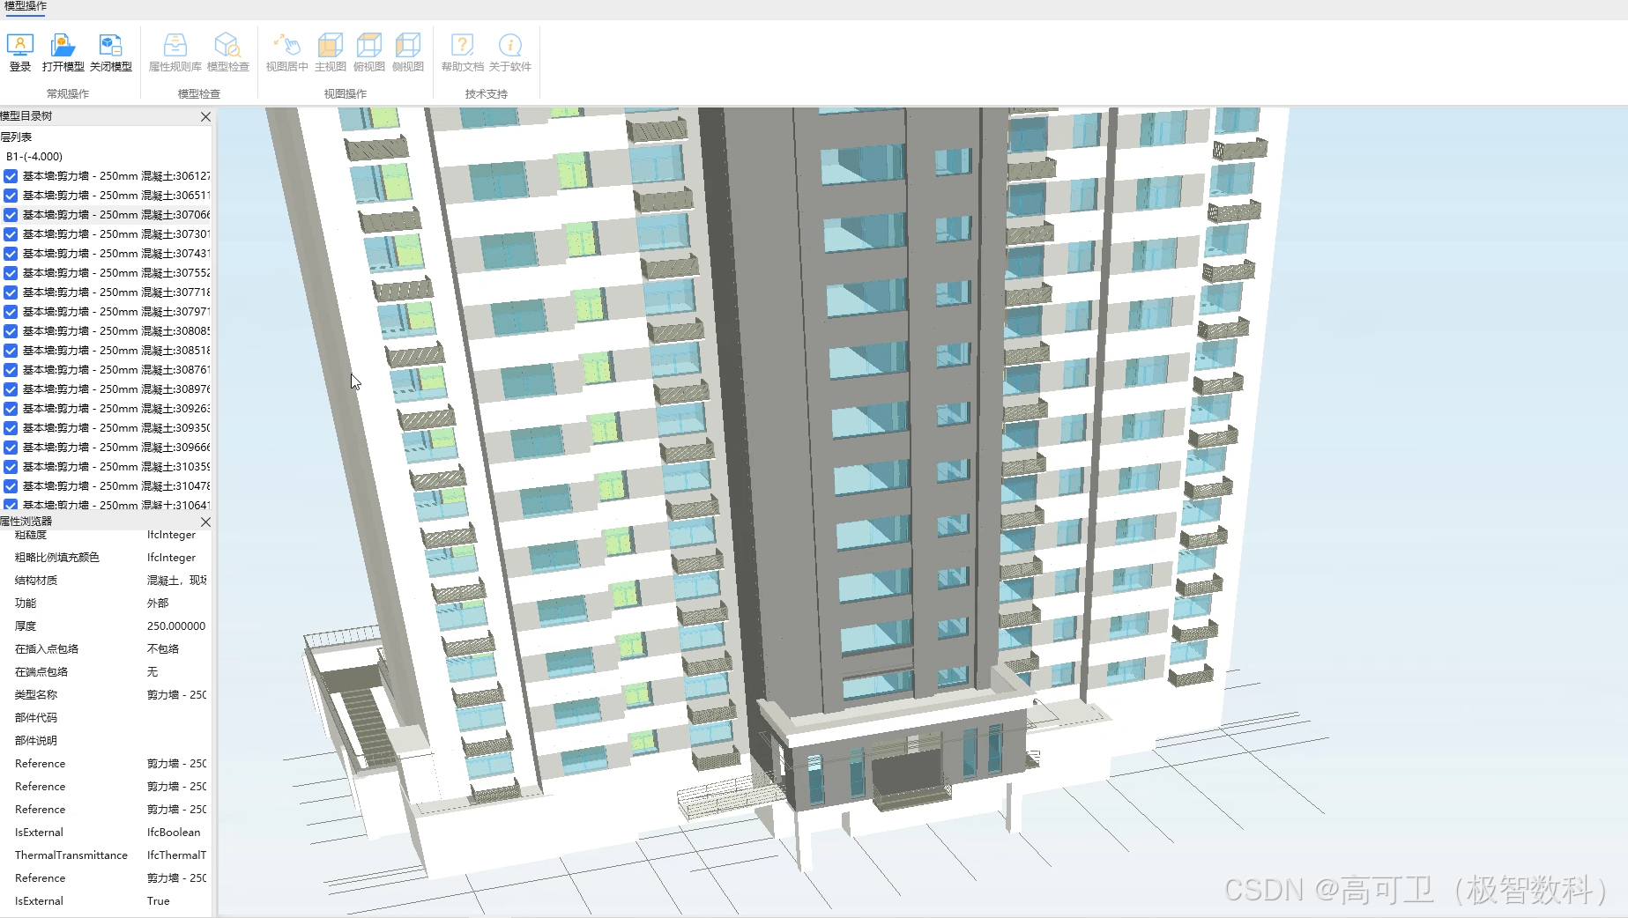1628x918 pixels.
Task: Uncheck the first 基本墙:剪力墙 wall item
Action: pyautogui.click(x=10, y=175)
